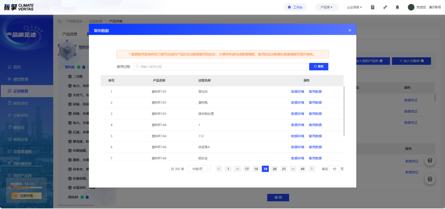Switch to the 产品信息 tab
Viewport: 445px width, 209px height.
coord(70,34)
